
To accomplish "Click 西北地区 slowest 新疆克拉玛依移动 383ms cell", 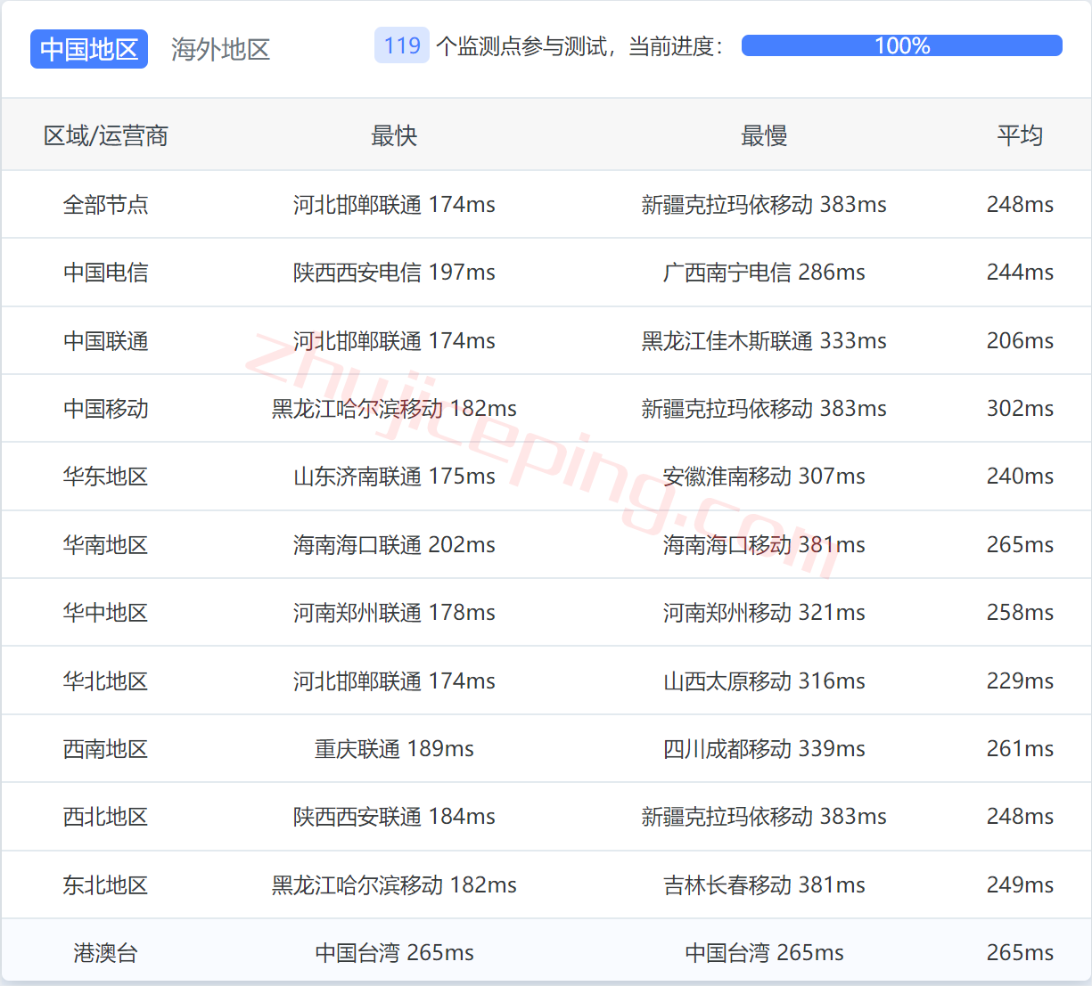I will click(764, 817).
